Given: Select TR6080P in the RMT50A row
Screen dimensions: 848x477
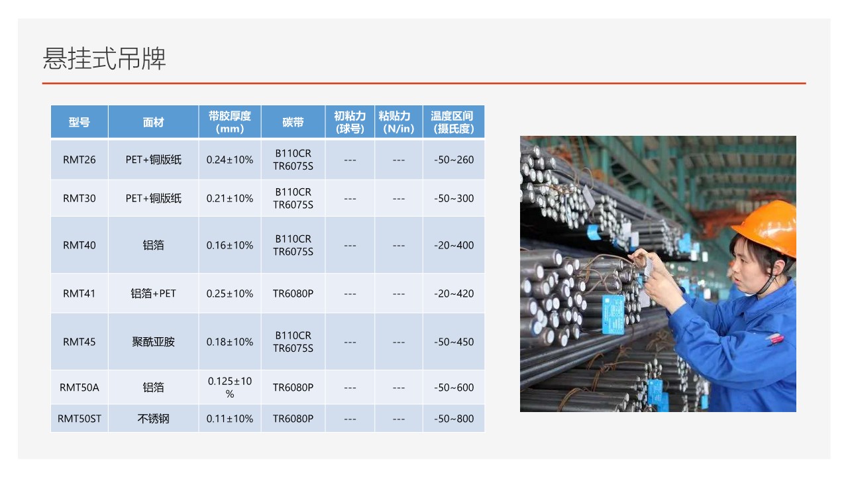Looking at the screenshot, I should click(x=293, y=388).
